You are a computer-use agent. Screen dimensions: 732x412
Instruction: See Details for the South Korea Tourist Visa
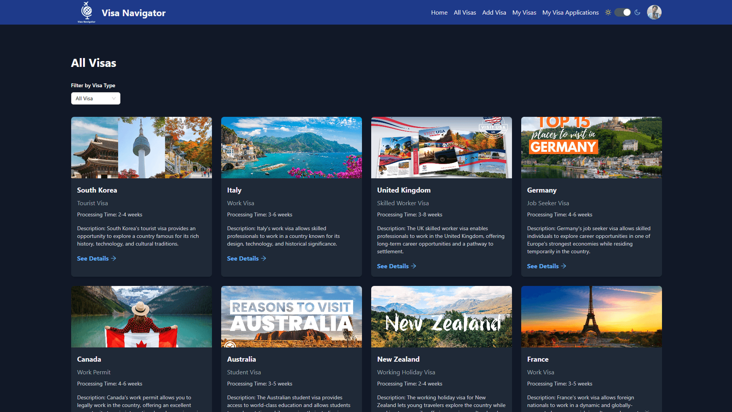coord(93,258)
